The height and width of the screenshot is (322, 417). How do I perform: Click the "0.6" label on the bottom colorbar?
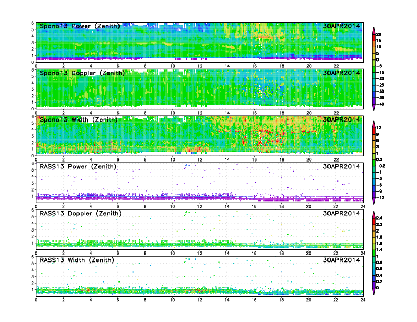pos(379,269)
